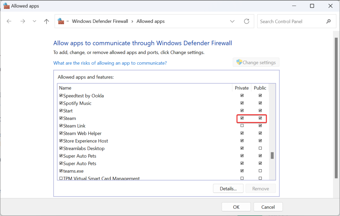Open the risks of allowing an app link

pyautogui.click(x=110, y=63)
